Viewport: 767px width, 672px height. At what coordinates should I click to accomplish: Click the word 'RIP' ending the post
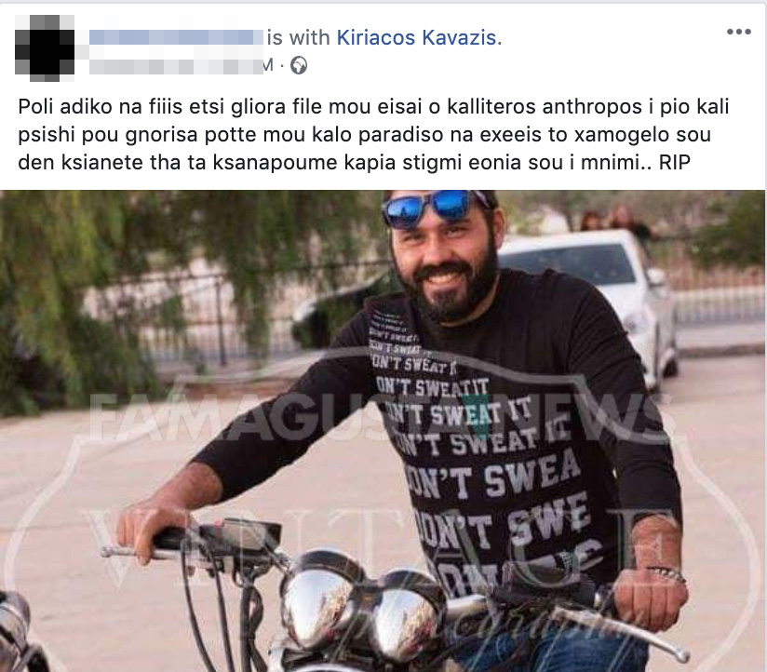point(675,163)
